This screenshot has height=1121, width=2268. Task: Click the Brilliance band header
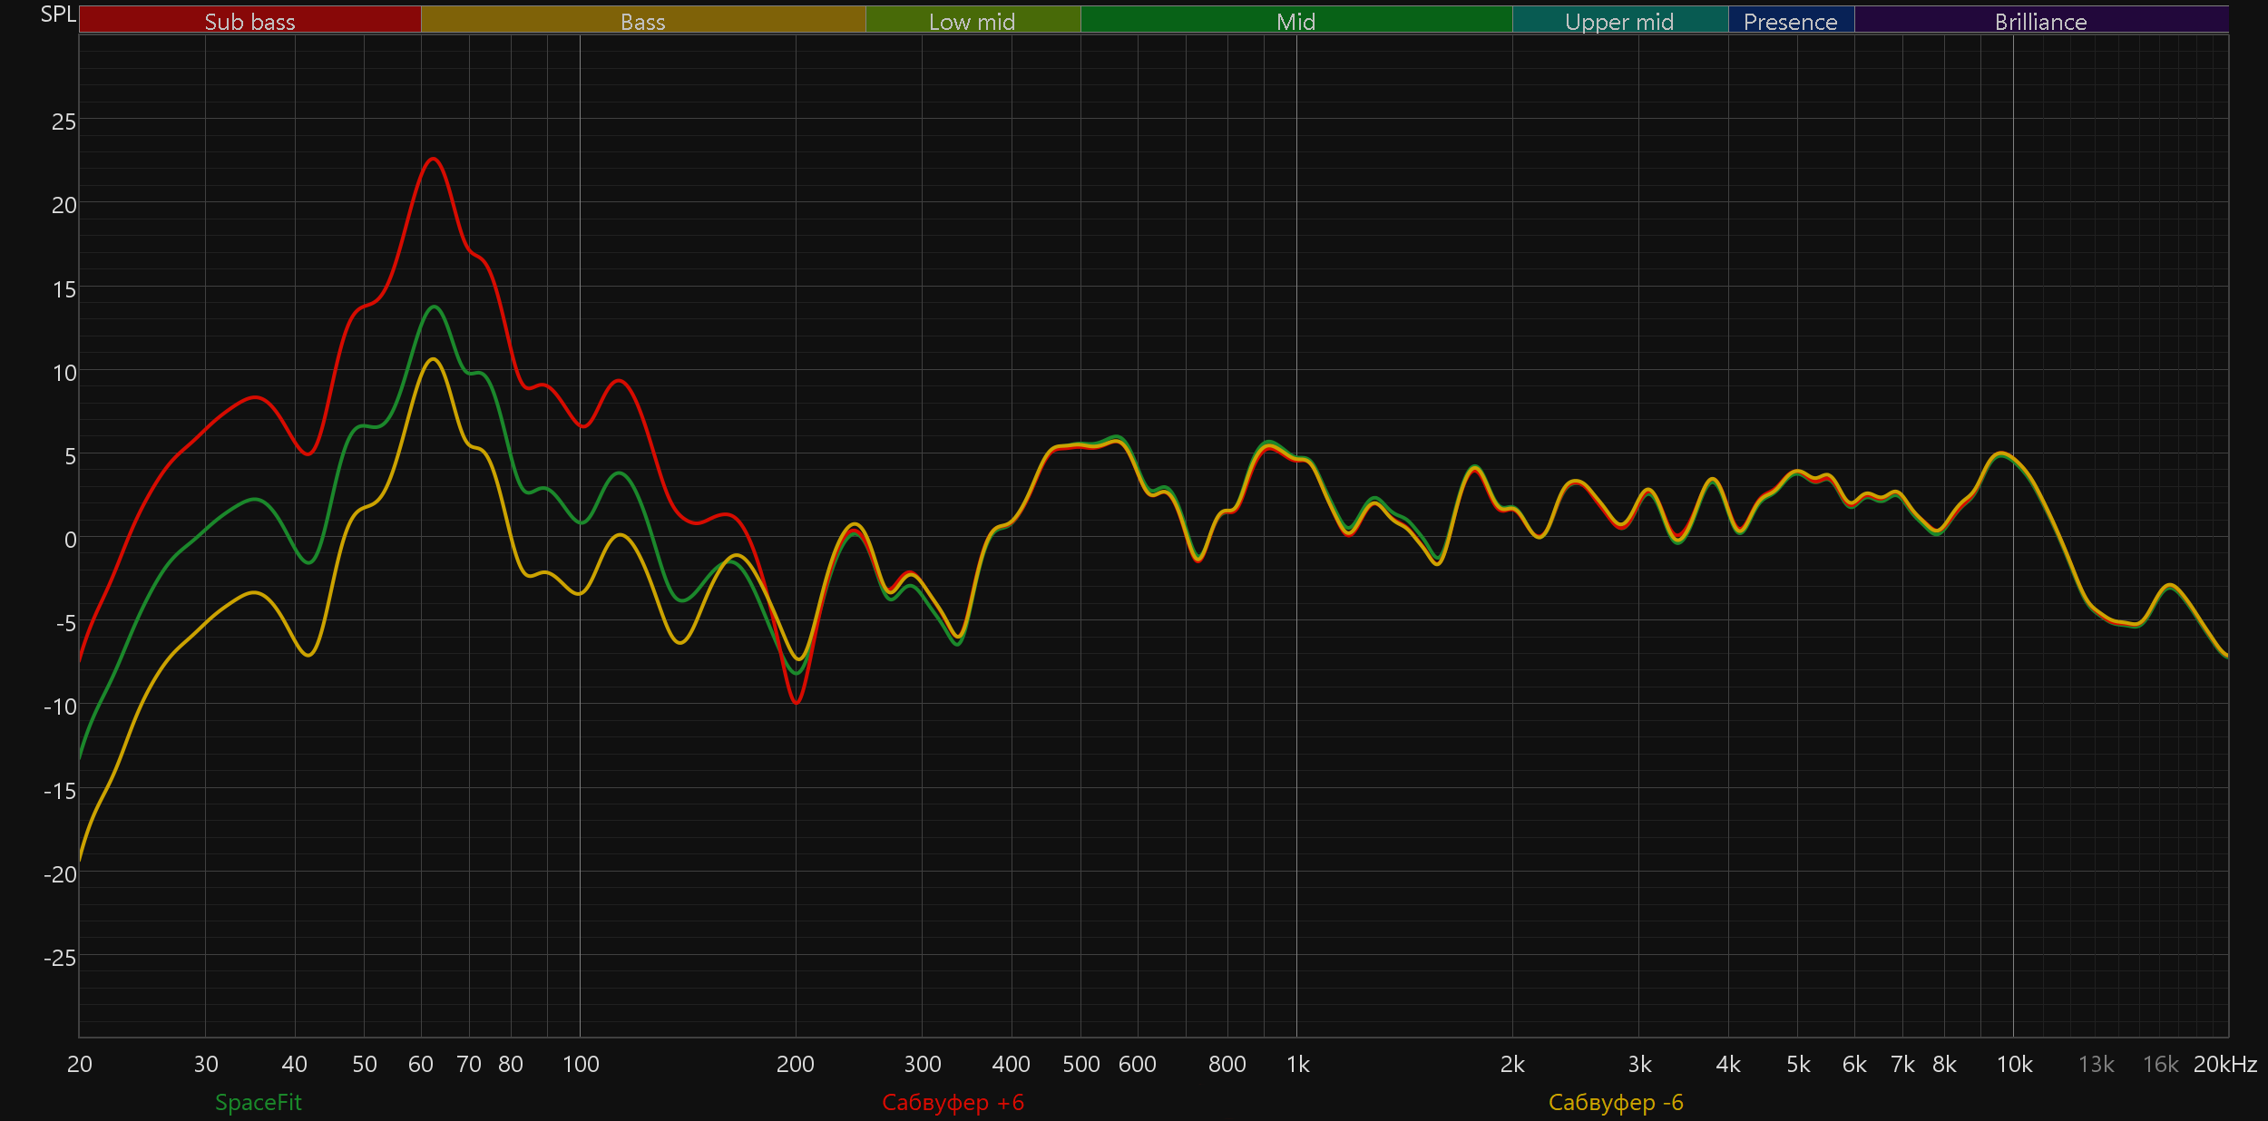[2040, 21]
